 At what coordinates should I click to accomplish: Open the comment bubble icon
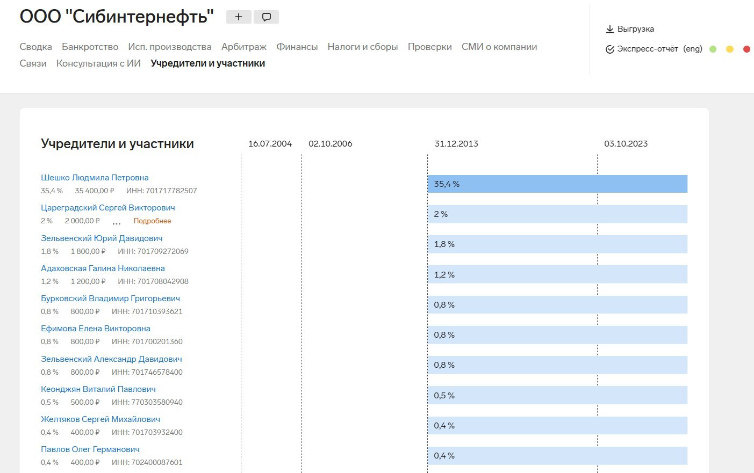(266, 17)
